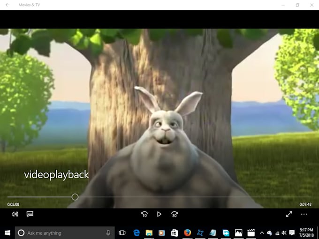The image size is (319, 239).
Task: Restore down the Movies & TV window
Action: coord(297,5)
